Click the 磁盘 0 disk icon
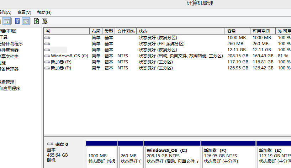The image size is (291, 168). point(50,144)
